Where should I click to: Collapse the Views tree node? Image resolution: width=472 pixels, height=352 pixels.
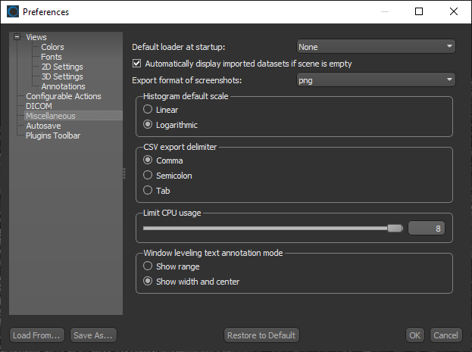coord(17,37)
